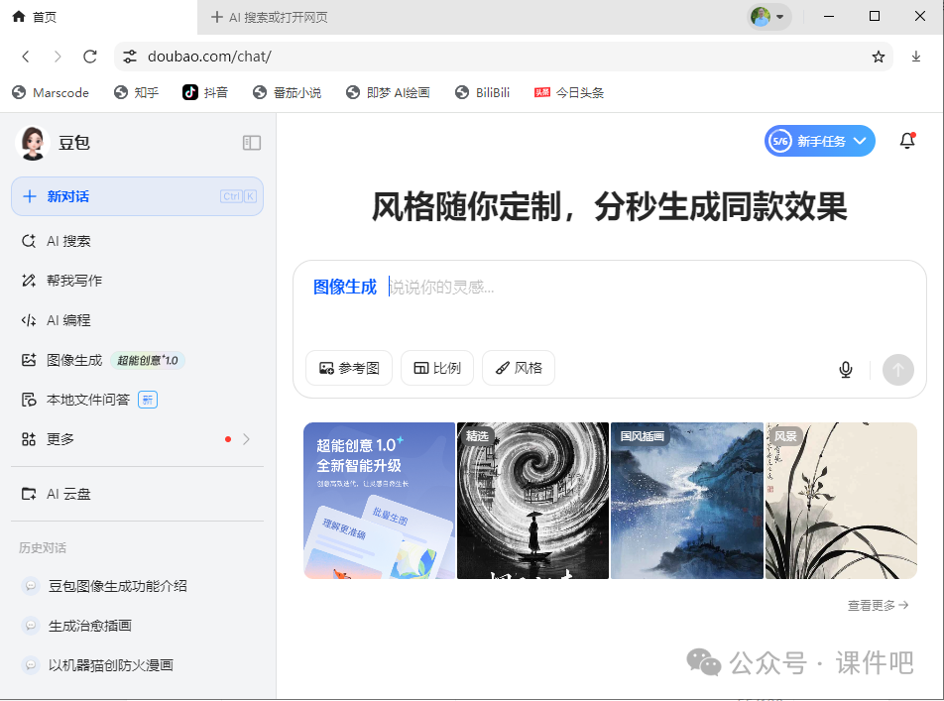
Task: Collapse the sidebar with the panel icon
Action: pyautogui.click(x=252, y=143)
